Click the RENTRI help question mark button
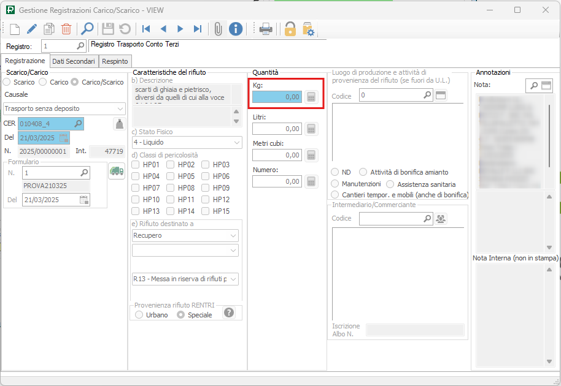The width and height of the screenshot is (561, 386). pyautogui.click(x=229, y=312)
